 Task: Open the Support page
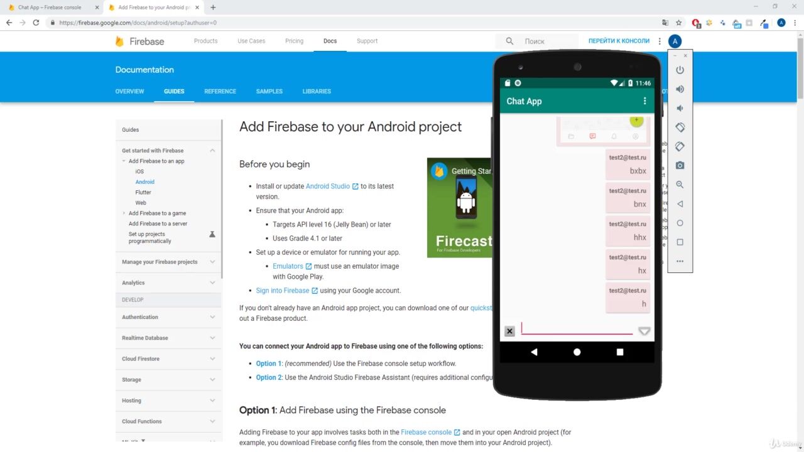point(367,41)
